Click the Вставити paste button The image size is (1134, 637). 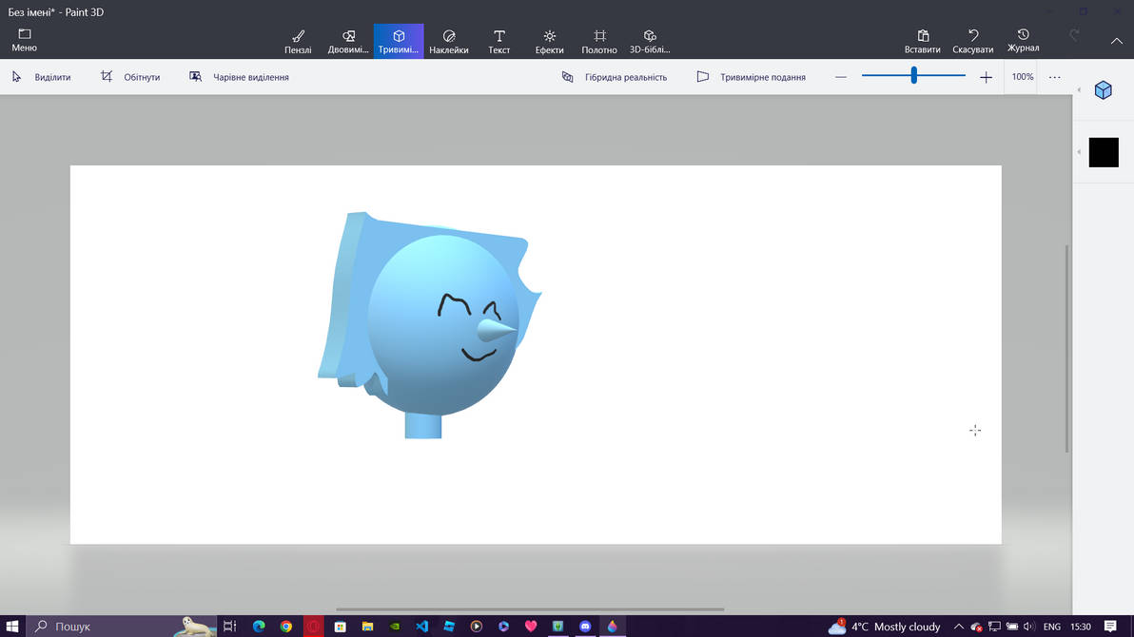click(923, 41)
